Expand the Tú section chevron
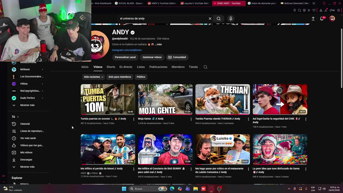The image size is (343, 193). pyautogui.click(x=18, y=117)
